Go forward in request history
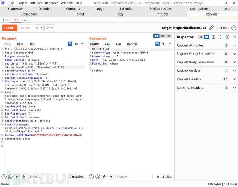 pos(48,28)
